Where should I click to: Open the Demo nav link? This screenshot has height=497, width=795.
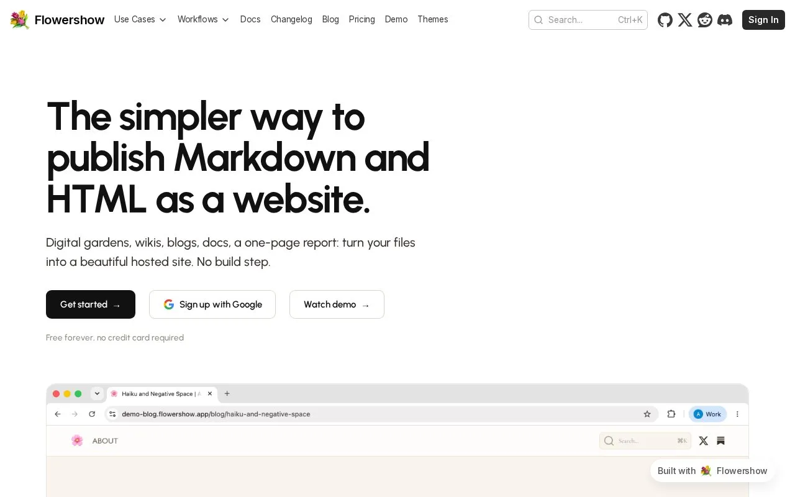tap(396, 19)
